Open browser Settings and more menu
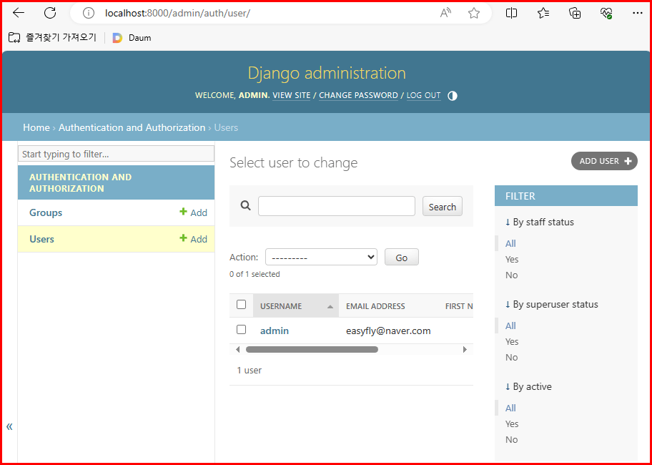The height and width of the screenshot is (465, 652). click(x=638, y=13)
